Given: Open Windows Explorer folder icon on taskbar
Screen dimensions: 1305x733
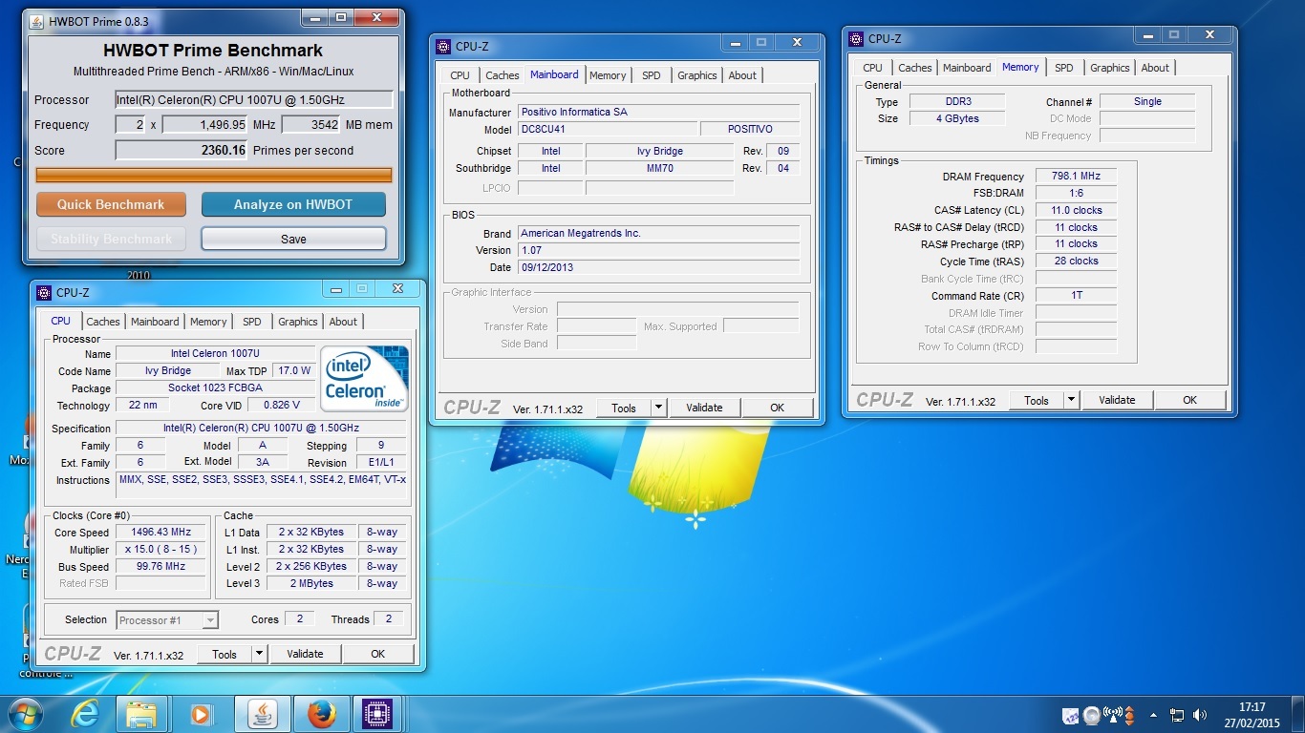Looking at the screenshot, I should click(141, 714).
